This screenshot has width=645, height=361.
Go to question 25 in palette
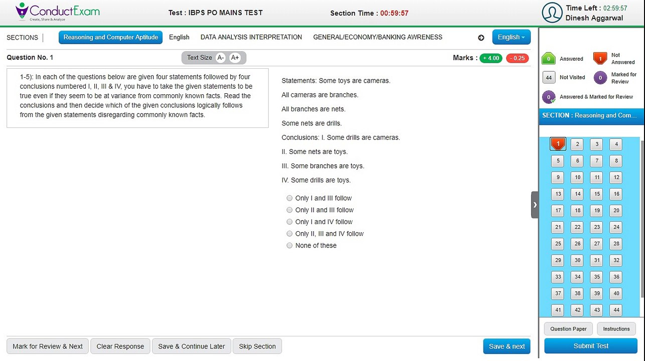[x=558, y=244]
